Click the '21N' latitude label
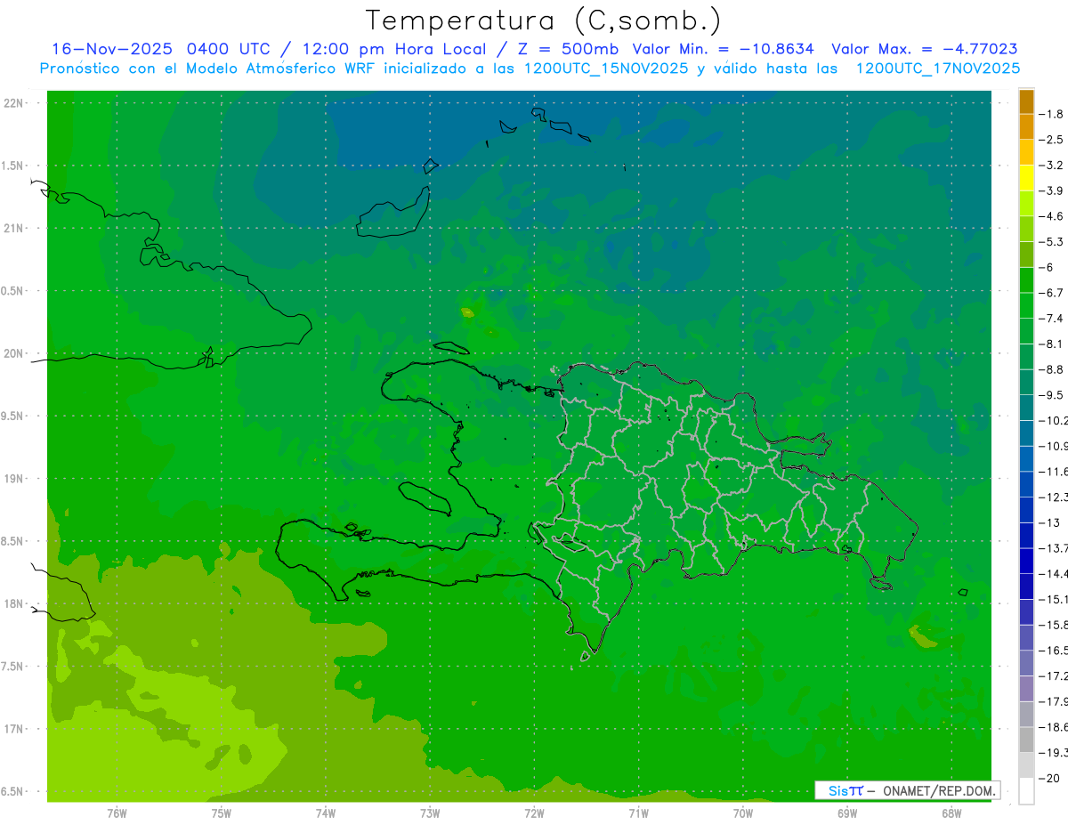Screen dimensions: 1068x825 coord(15,229)
